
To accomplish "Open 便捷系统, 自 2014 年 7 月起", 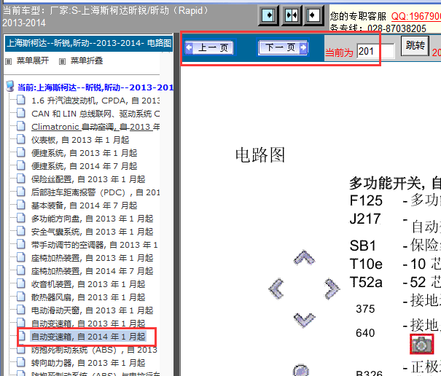I will click(x=84, y=166).
